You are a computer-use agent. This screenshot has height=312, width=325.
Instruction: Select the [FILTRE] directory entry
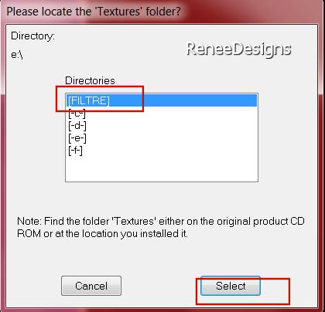pyautogui.click(x=89, y=100)
